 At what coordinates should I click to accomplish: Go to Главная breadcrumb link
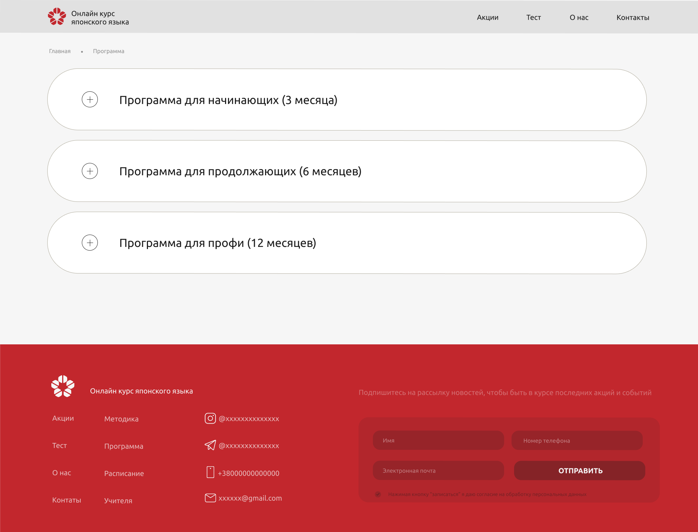[60, 51]
